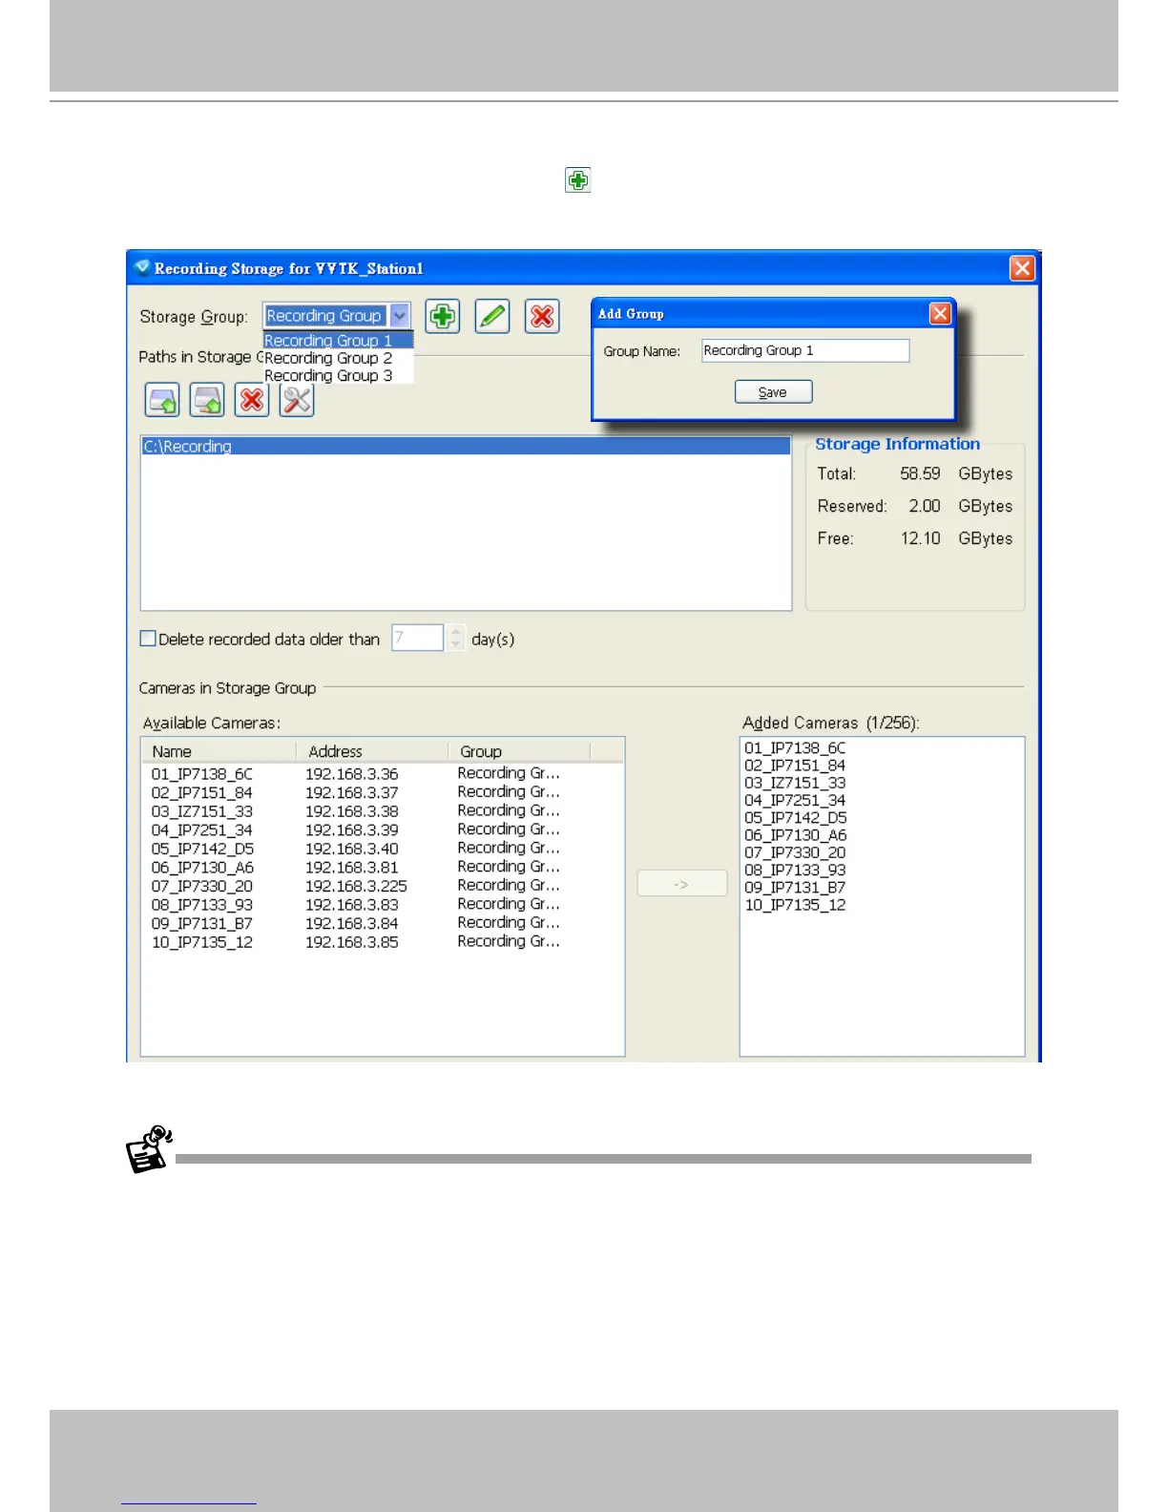Click the green plus Add Group icon

click(x=442, y=317)
